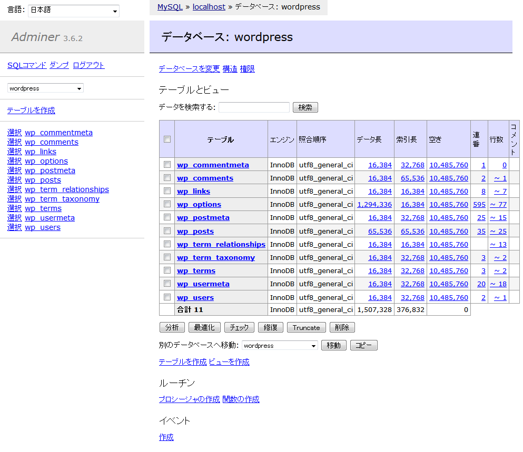Screen dimensions: 523x452
Task: Click row count ~ 18 for wp_usermeta
Action: click(x=498, y=284)
